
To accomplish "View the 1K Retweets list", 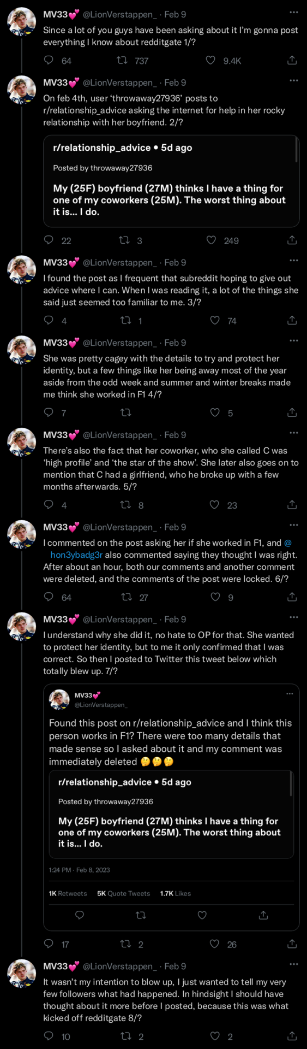I will (x=68, y=893).
